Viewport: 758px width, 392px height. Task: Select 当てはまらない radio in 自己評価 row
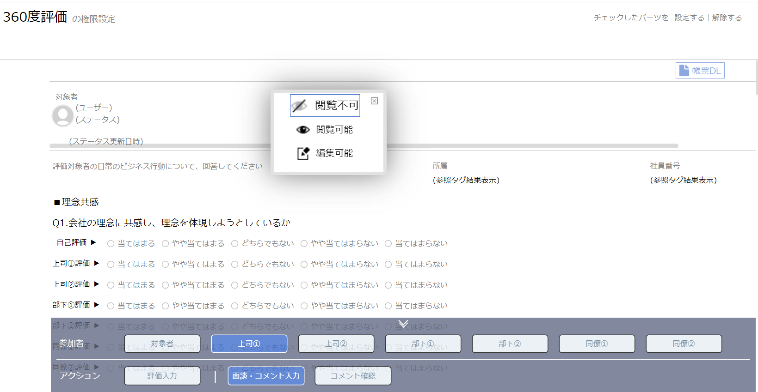click(x=388, y=244)
